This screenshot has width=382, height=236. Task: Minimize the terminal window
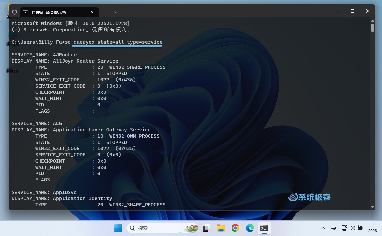tap(338, 11)
